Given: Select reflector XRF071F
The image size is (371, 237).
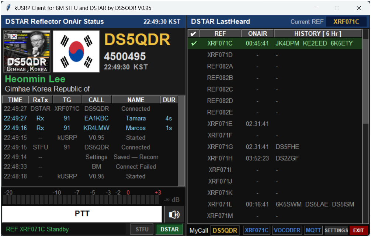Looking at the screenshot, I should [x=275, y=135].
